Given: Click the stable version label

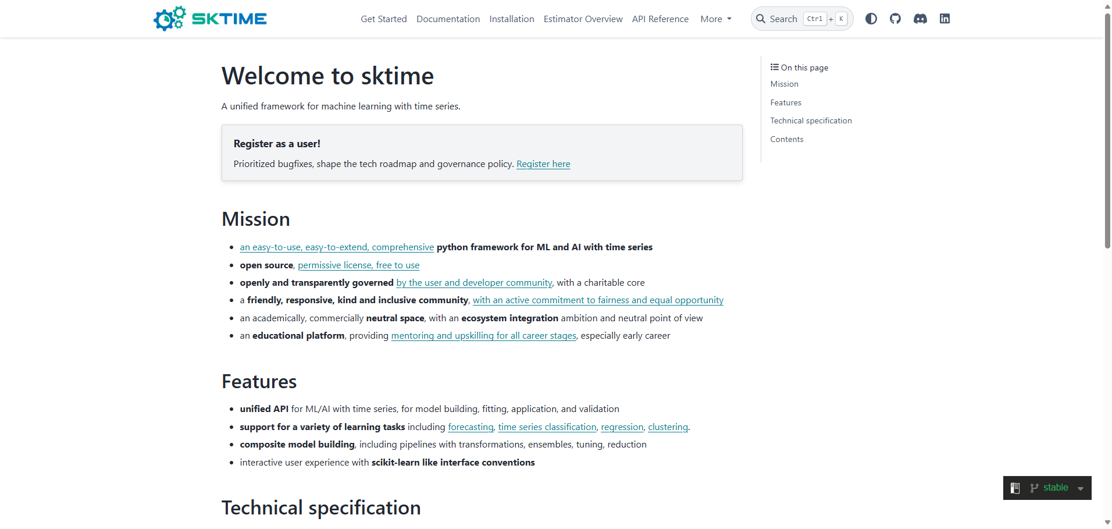Looking at the screenshot, I should (x=1056, y=488).
